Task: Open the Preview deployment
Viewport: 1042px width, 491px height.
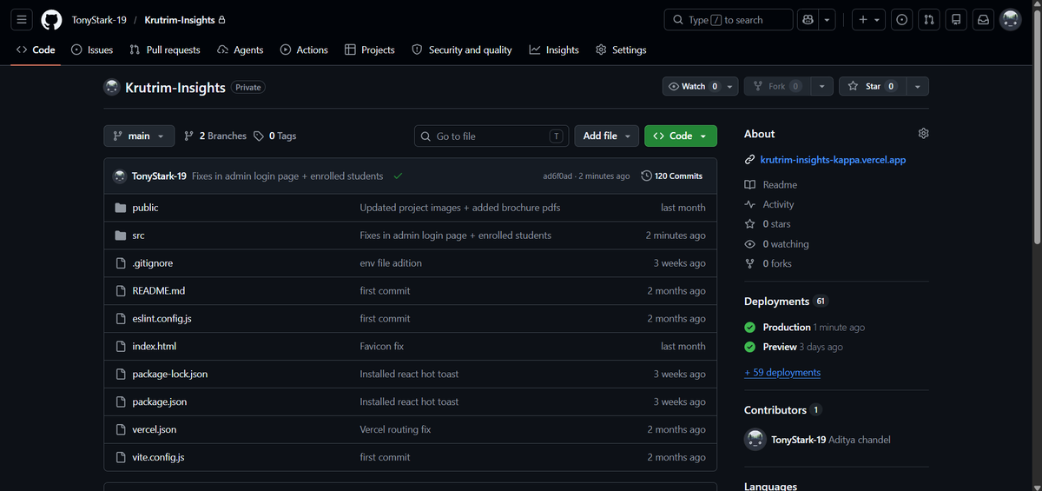Action: (780, 347)
